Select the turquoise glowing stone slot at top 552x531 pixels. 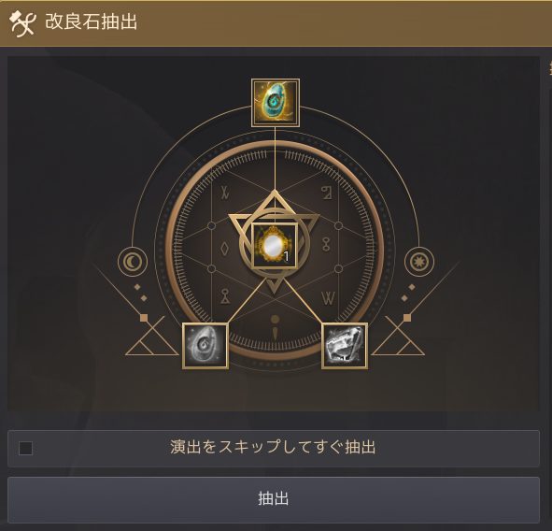pos(276,103)
